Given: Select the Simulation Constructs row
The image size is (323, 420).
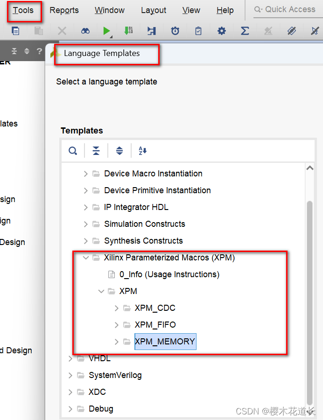Looking at the screenshot, I should tap(145, 224).
